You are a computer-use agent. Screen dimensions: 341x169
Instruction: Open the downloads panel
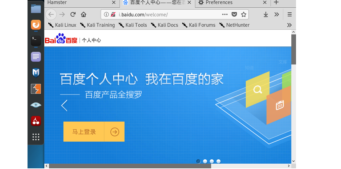coord(266,14)
